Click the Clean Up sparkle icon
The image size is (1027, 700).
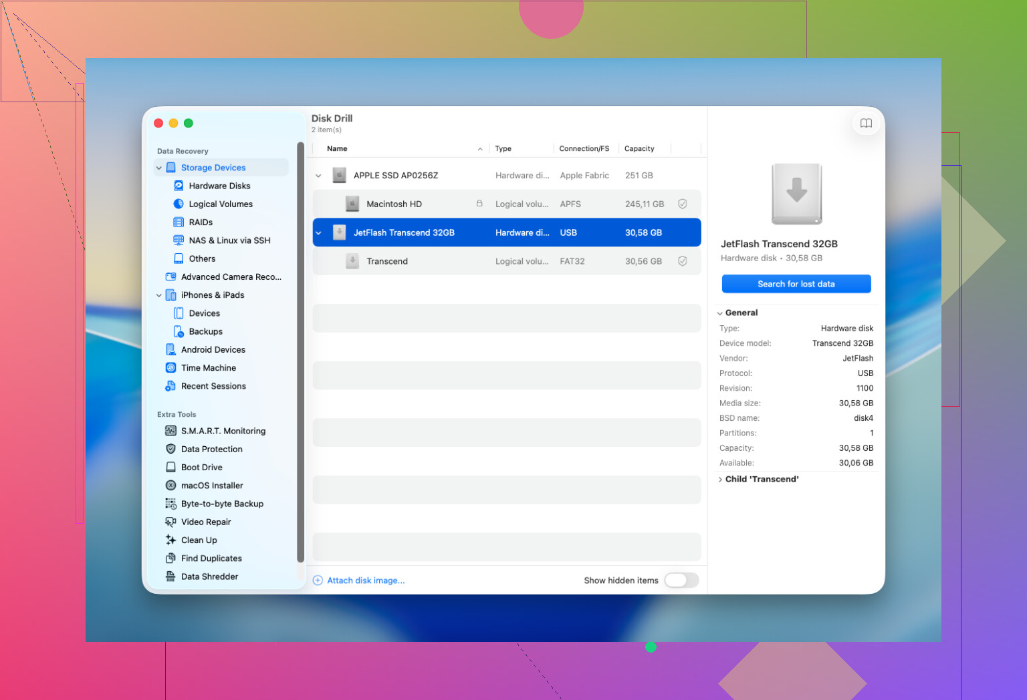point(170,540)
